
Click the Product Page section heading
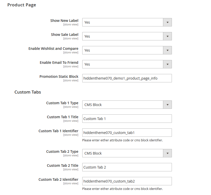click(x=22, y=5)
